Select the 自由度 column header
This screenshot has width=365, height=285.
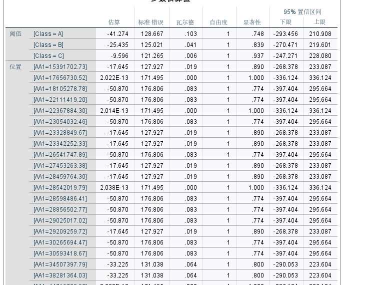pyautogui.click(x=218, y=22)
